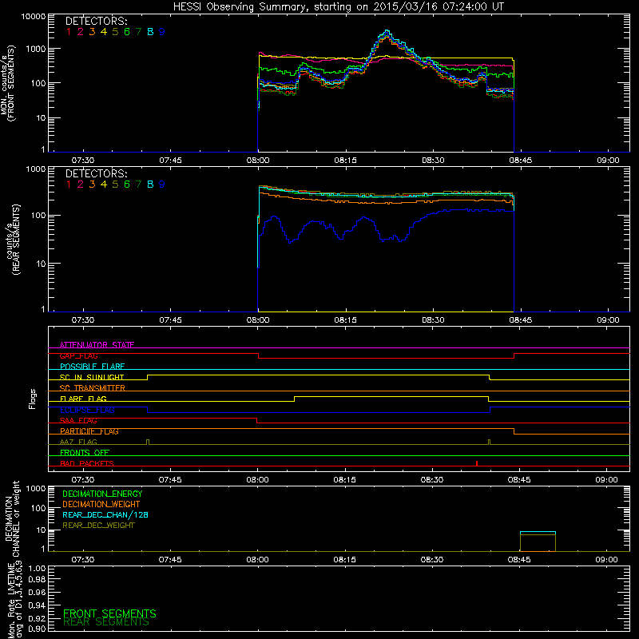Click the 07:45 time label under rear segments panel

(170, 320)
